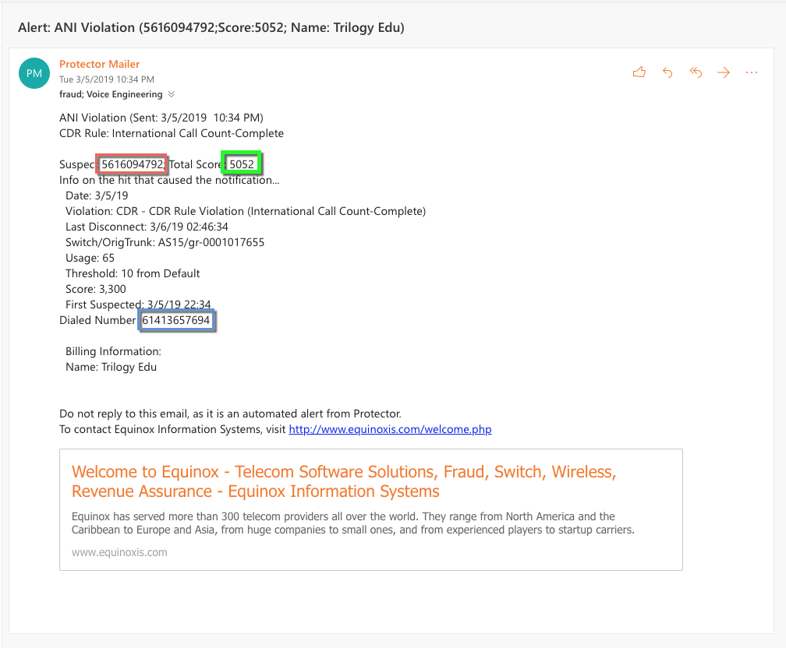Click the Reply All double-arrow icon
Screen dimensions: 786x648
coord(696,72)
